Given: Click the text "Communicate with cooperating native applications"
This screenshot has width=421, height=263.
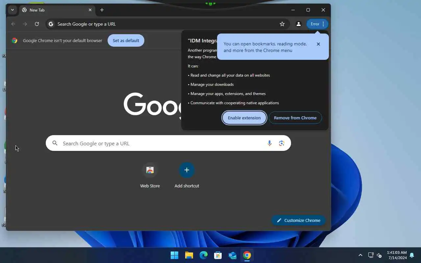Looking at the screenshot, I should (x=235, y=103).
